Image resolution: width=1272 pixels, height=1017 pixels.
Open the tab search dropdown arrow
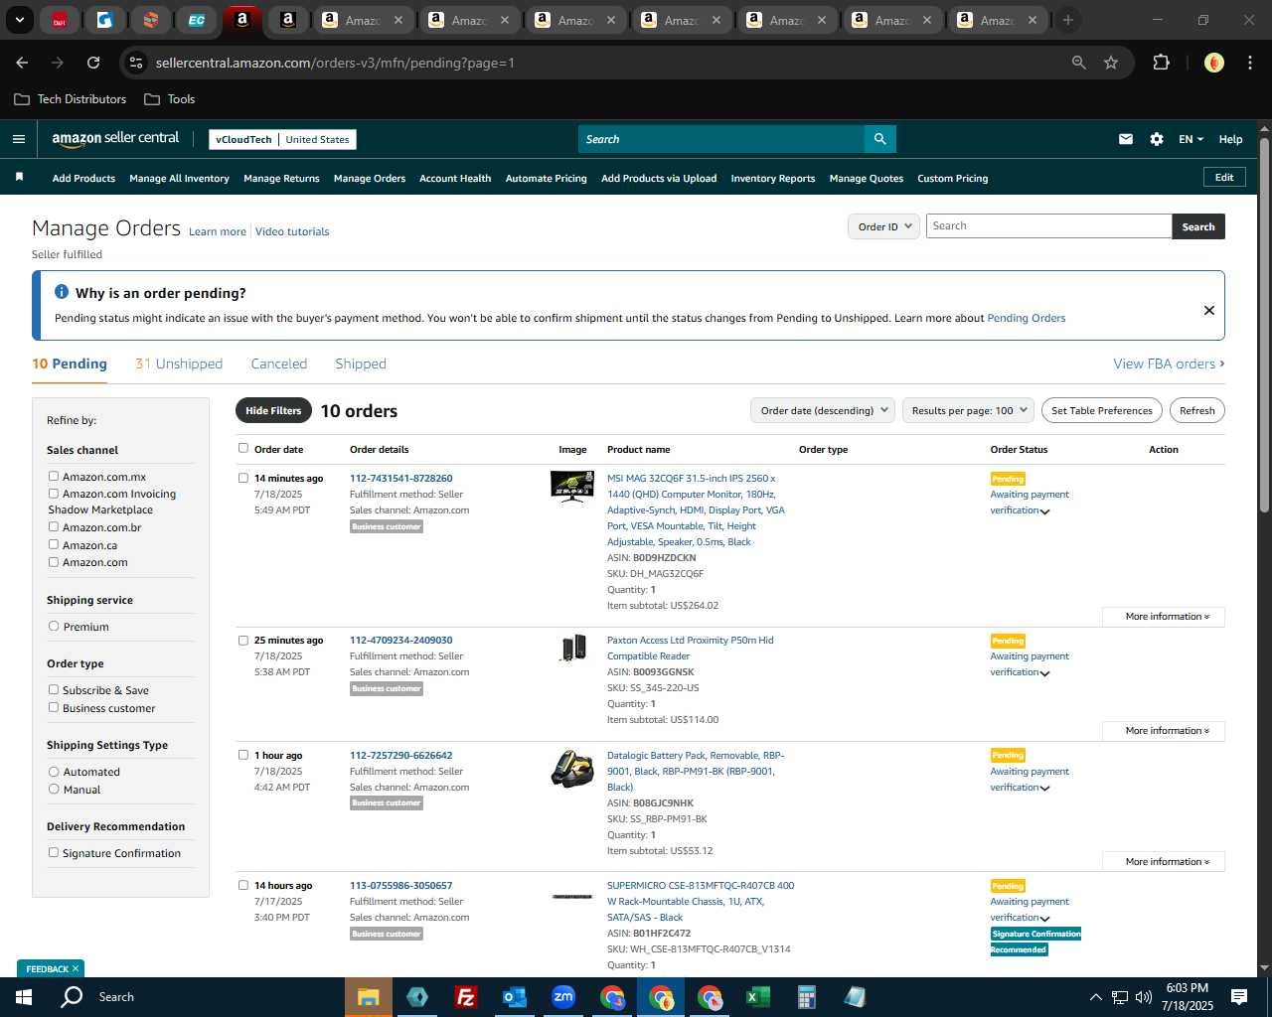(x=19, y=20)
